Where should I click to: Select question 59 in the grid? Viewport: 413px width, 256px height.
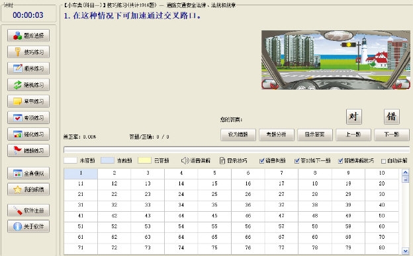coord(348,227)
